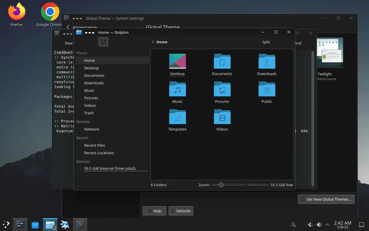Viewport: 369px width, 231px height.
Task: Open the three-dot window menu in Dolphin title bar
Action: pos(90,33)
